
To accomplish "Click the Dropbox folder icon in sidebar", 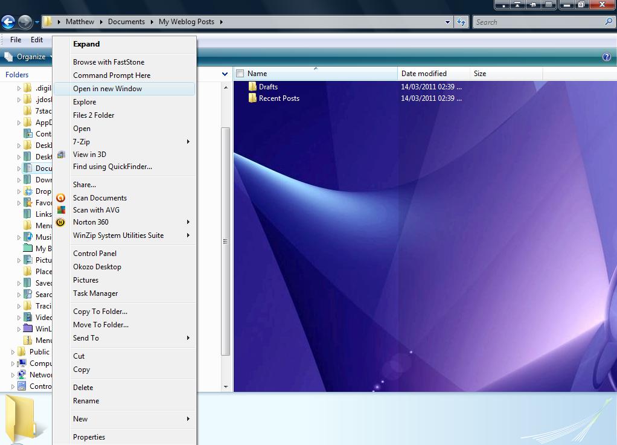I will [28, 191].
